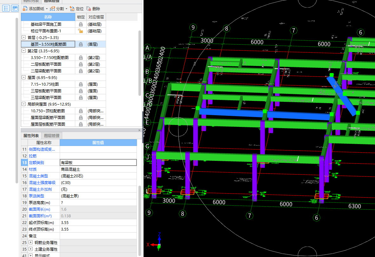The image size is (375, 257).
Task: Close the property panel with X button
Action: (x=139, y=130)
